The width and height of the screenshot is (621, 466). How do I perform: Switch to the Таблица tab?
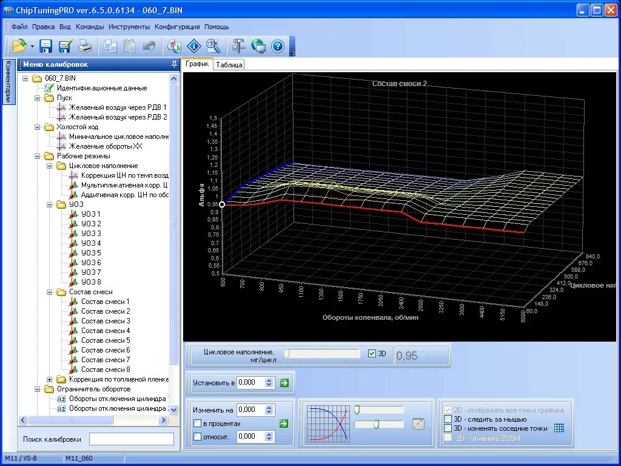click(229, 65)
